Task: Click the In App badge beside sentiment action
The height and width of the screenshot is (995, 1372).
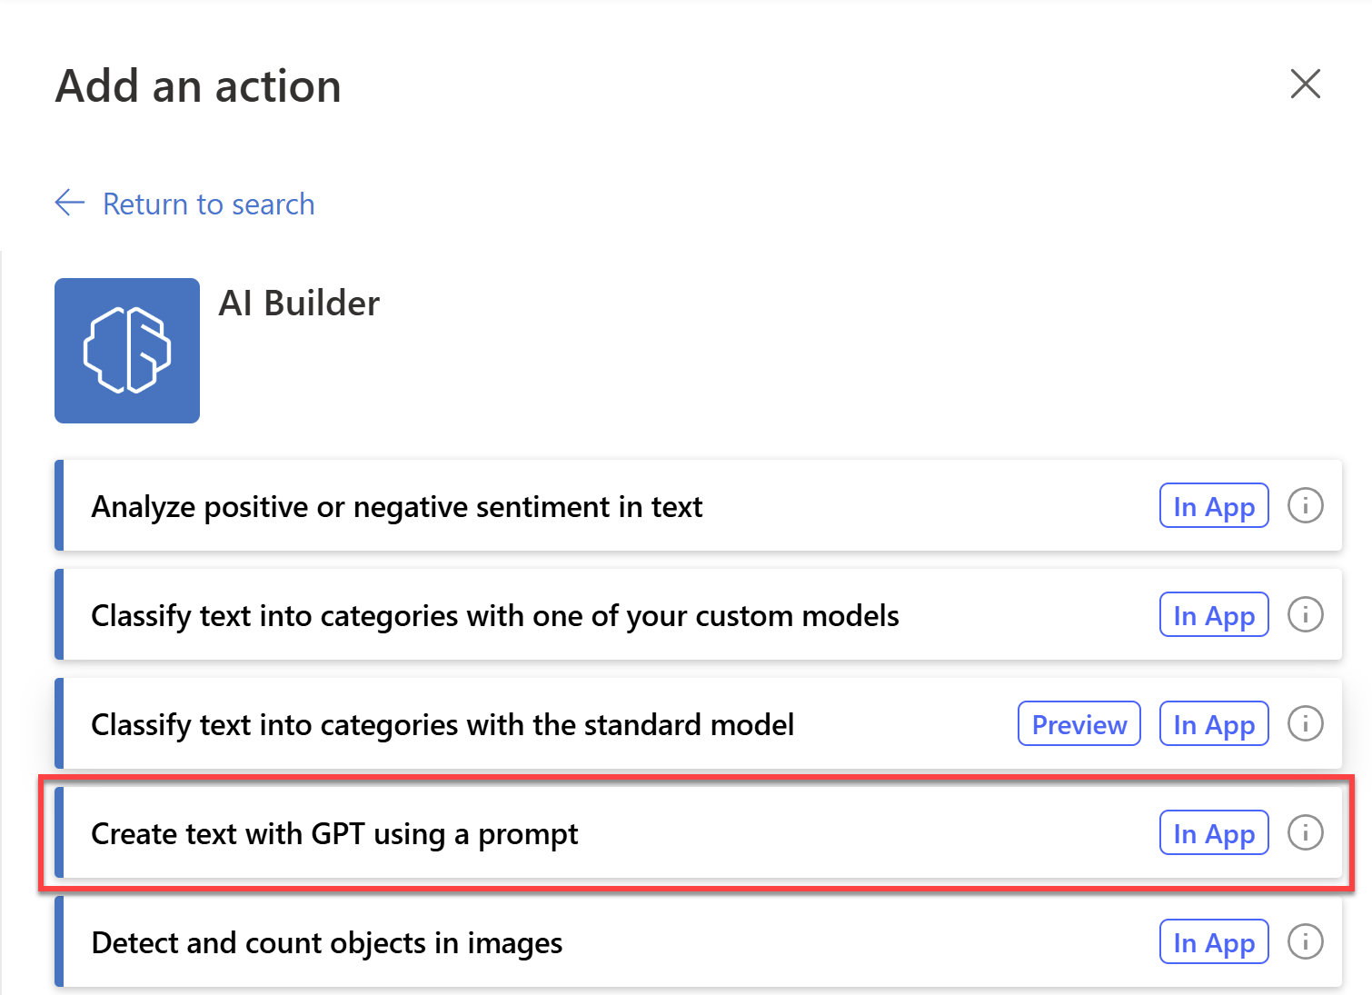Action: coord(1213,505)
